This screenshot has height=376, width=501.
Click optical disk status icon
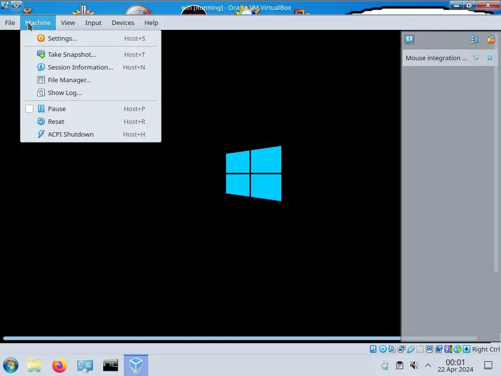pyautogui.click(x=383, y=349)
